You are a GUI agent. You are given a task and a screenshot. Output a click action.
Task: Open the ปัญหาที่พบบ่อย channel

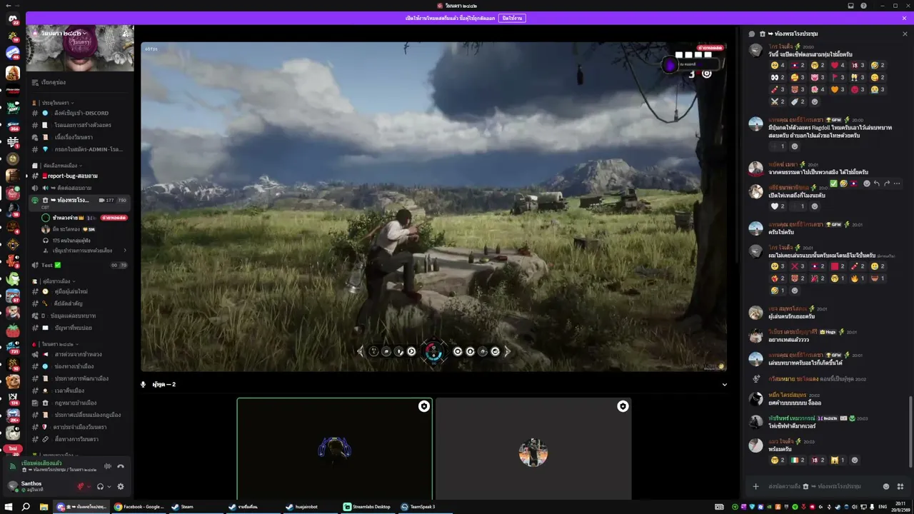(x=80, y=328)
